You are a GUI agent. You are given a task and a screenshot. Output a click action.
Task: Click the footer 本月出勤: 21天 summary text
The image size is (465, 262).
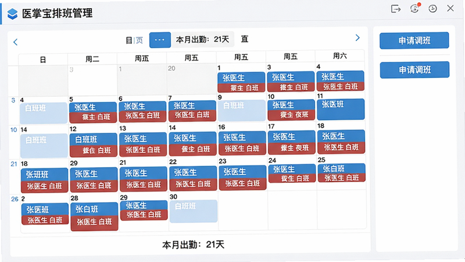(x=193, y=245)
